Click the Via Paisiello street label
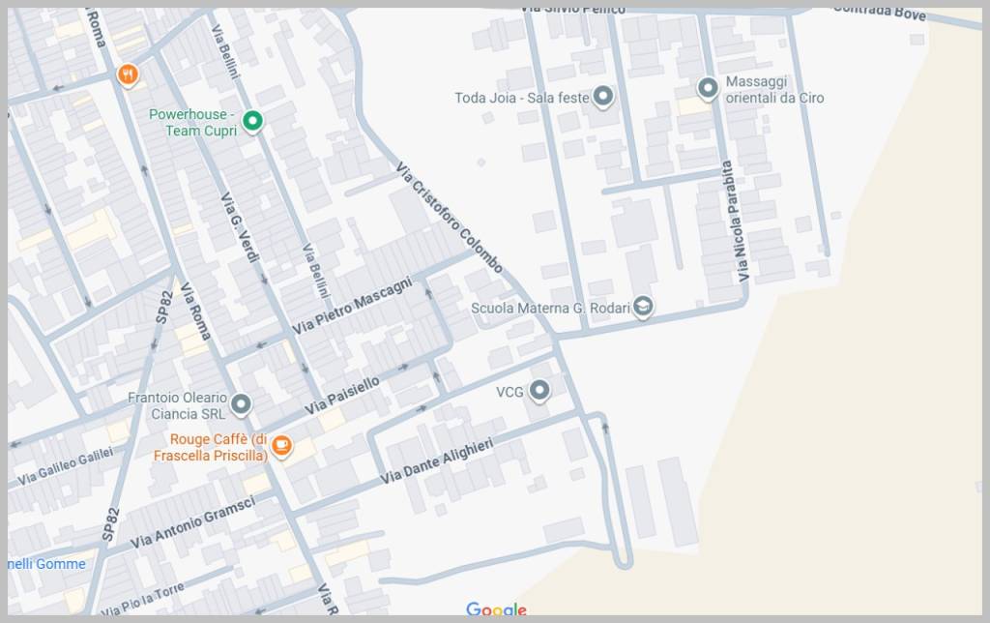The width and height of the screenshot is (990, 623). (x=342, y=397)
